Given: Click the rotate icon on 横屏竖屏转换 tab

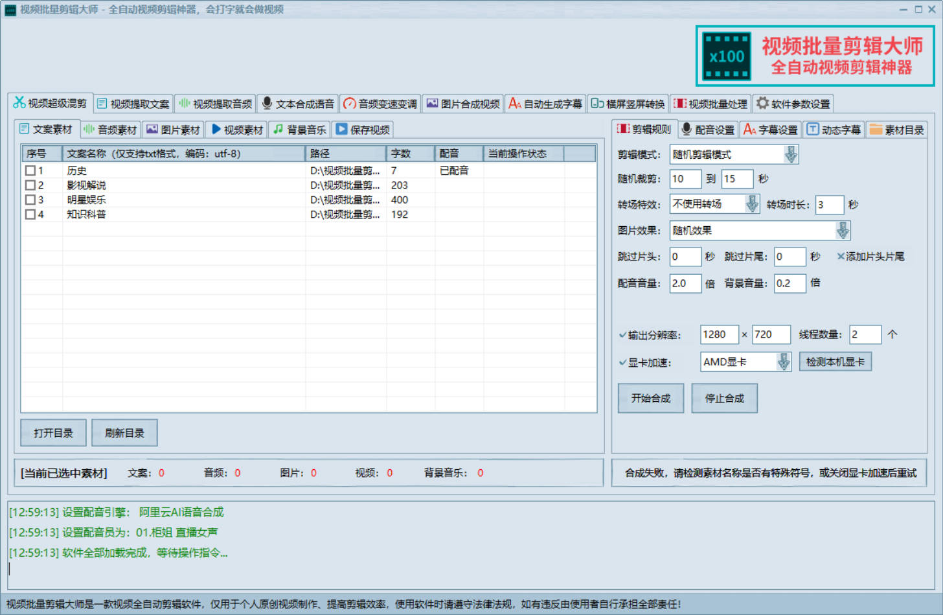Looking at the screenshot, I should point(597,104).
